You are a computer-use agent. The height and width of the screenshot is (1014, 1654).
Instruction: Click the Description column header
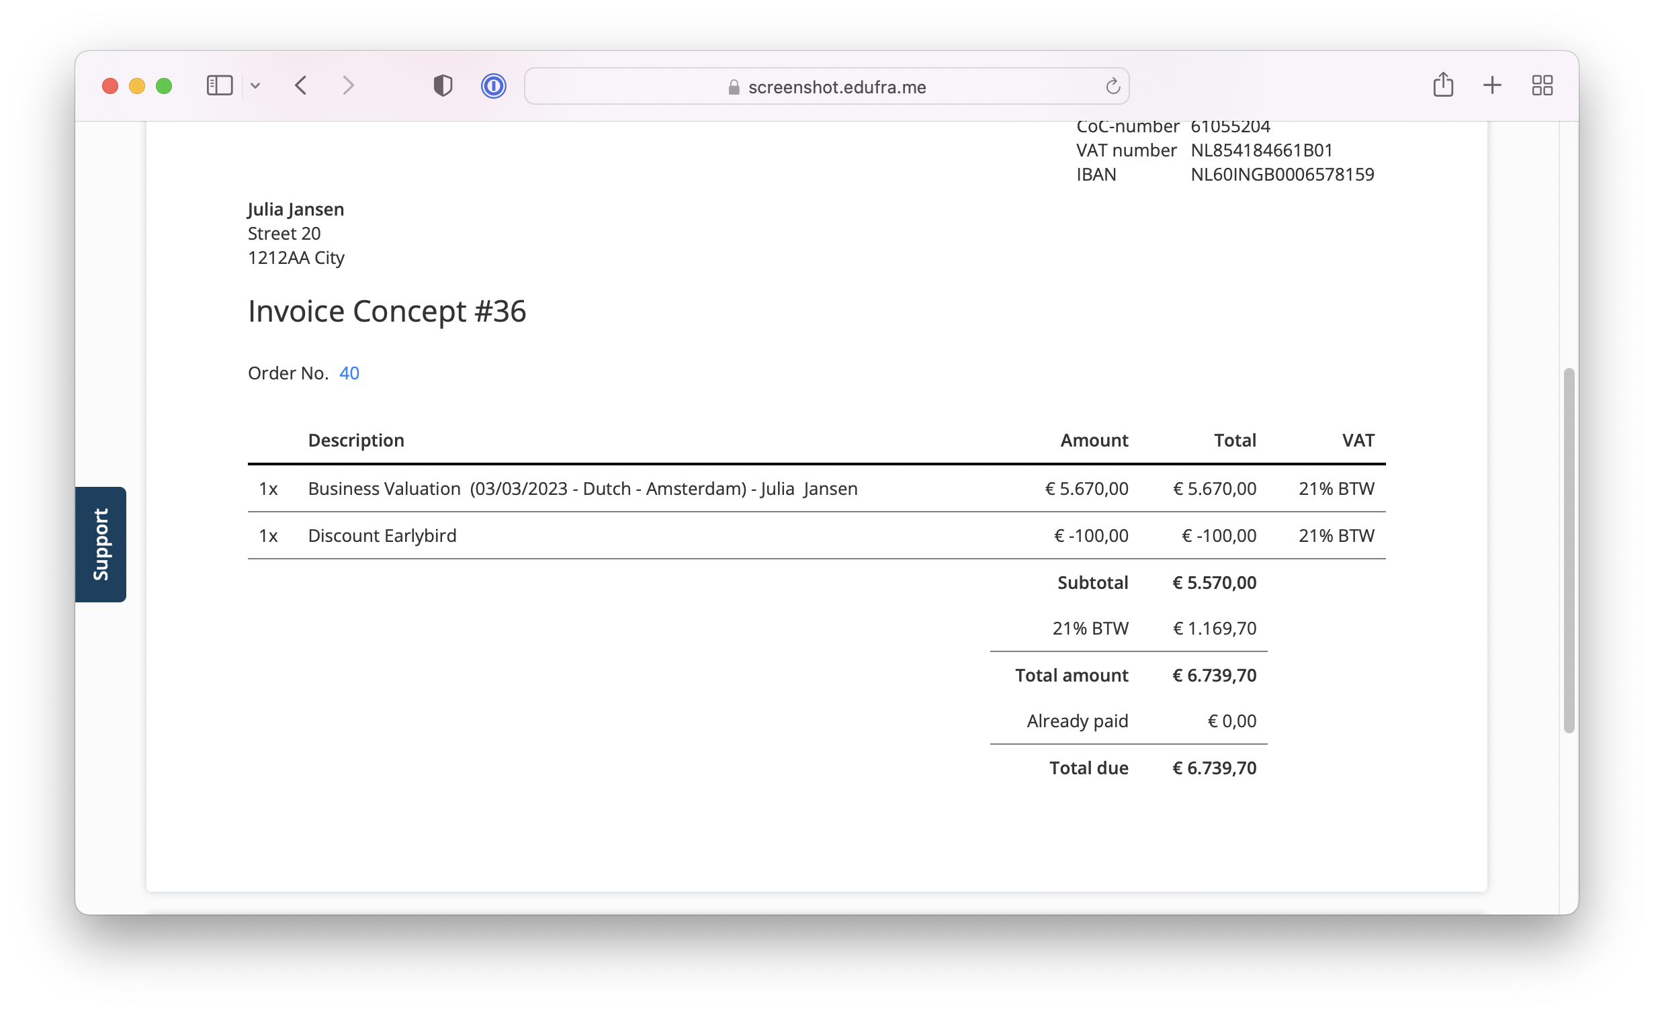click(356, 441)
